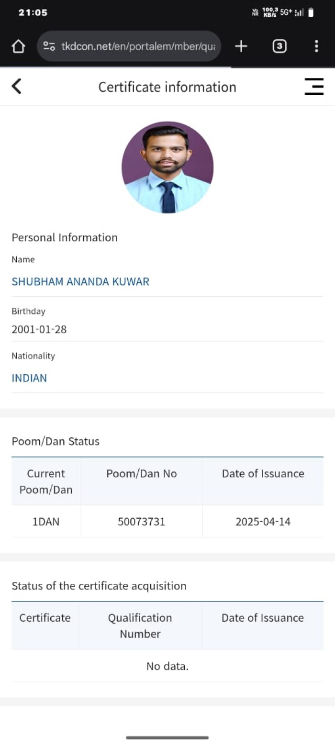Open browser three-dot overflow menu

316,46
